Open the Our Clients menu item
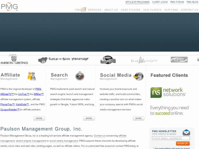 (x=152, y=10)
